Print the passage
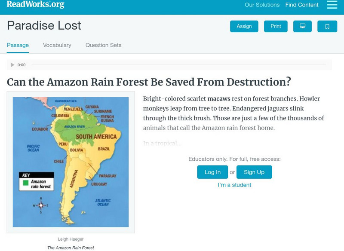Viewport: 344px width, 251px height. click(276, 26)
